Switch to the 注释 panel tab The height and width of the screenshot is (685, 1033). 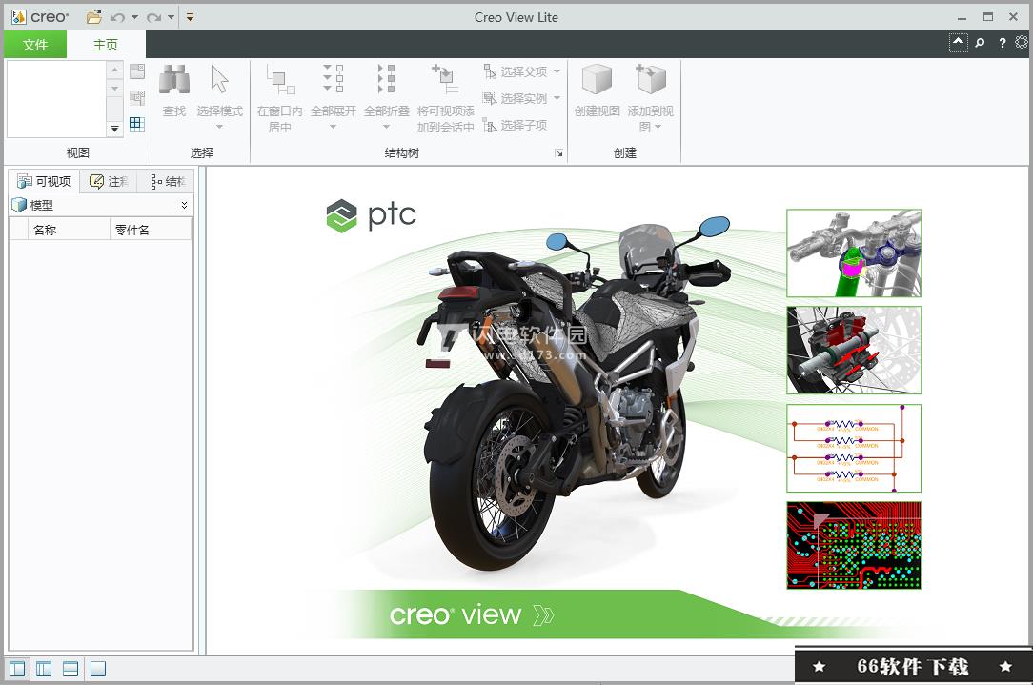tap(109, 181)
